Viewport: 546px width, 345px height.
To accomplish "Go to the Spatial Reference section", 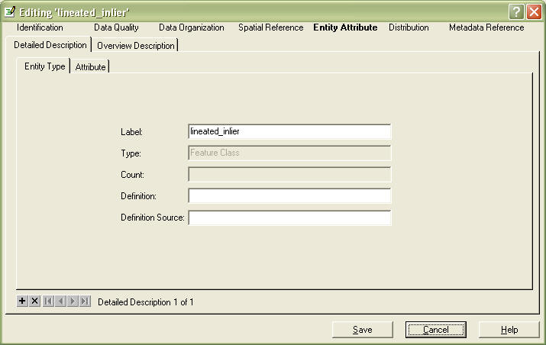I will (270, 27).
